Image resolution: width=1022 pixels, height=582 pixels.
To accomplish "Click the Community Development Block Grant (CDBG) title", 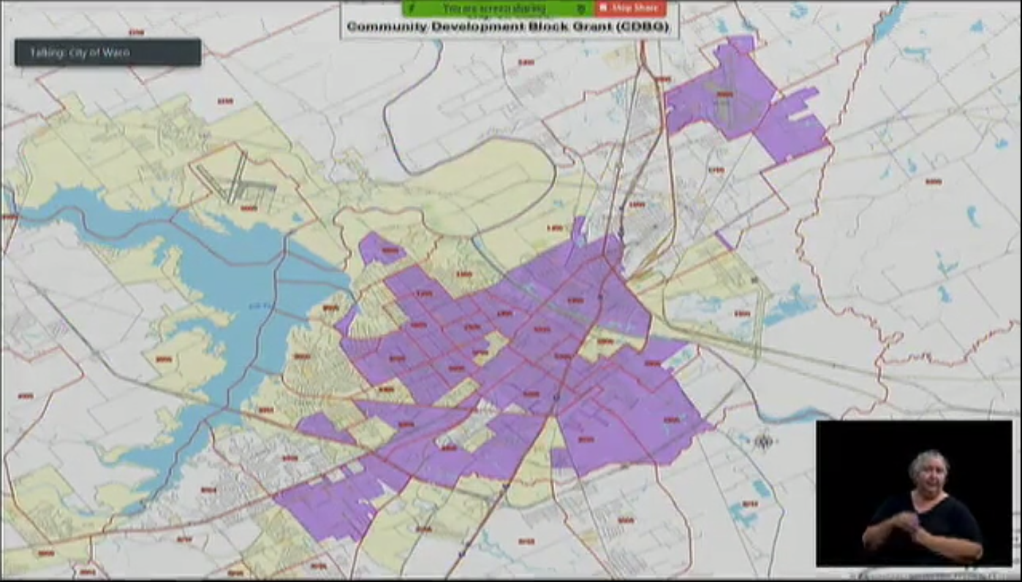I will [x=508, y=27].
